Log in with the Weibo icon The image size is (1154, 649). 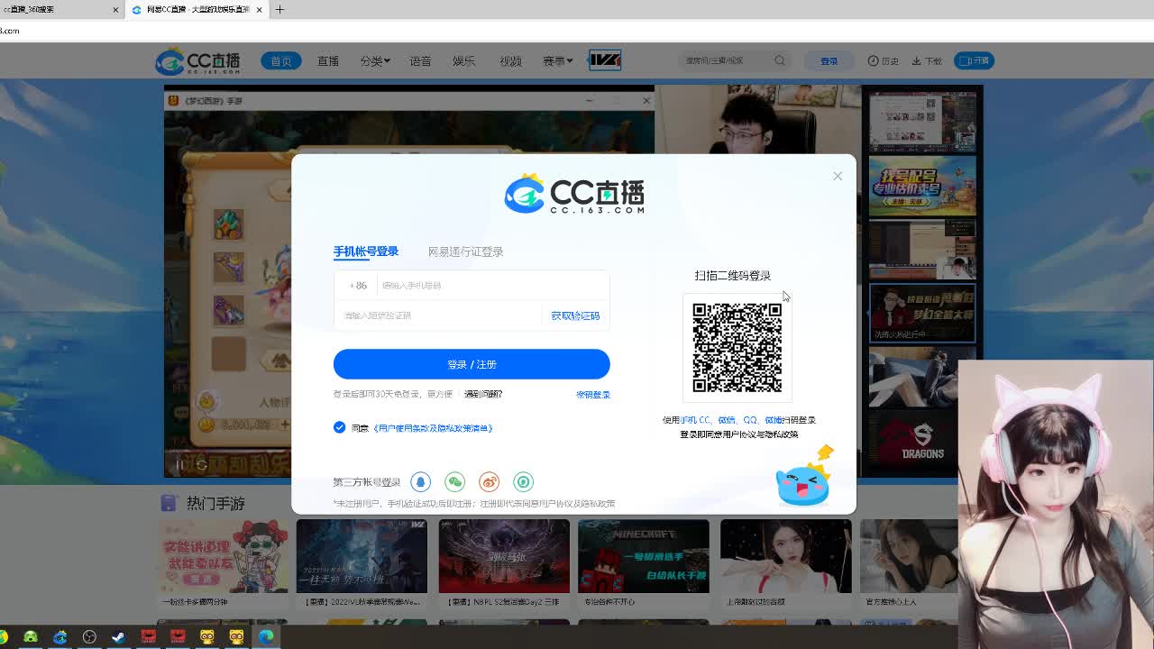489,482
